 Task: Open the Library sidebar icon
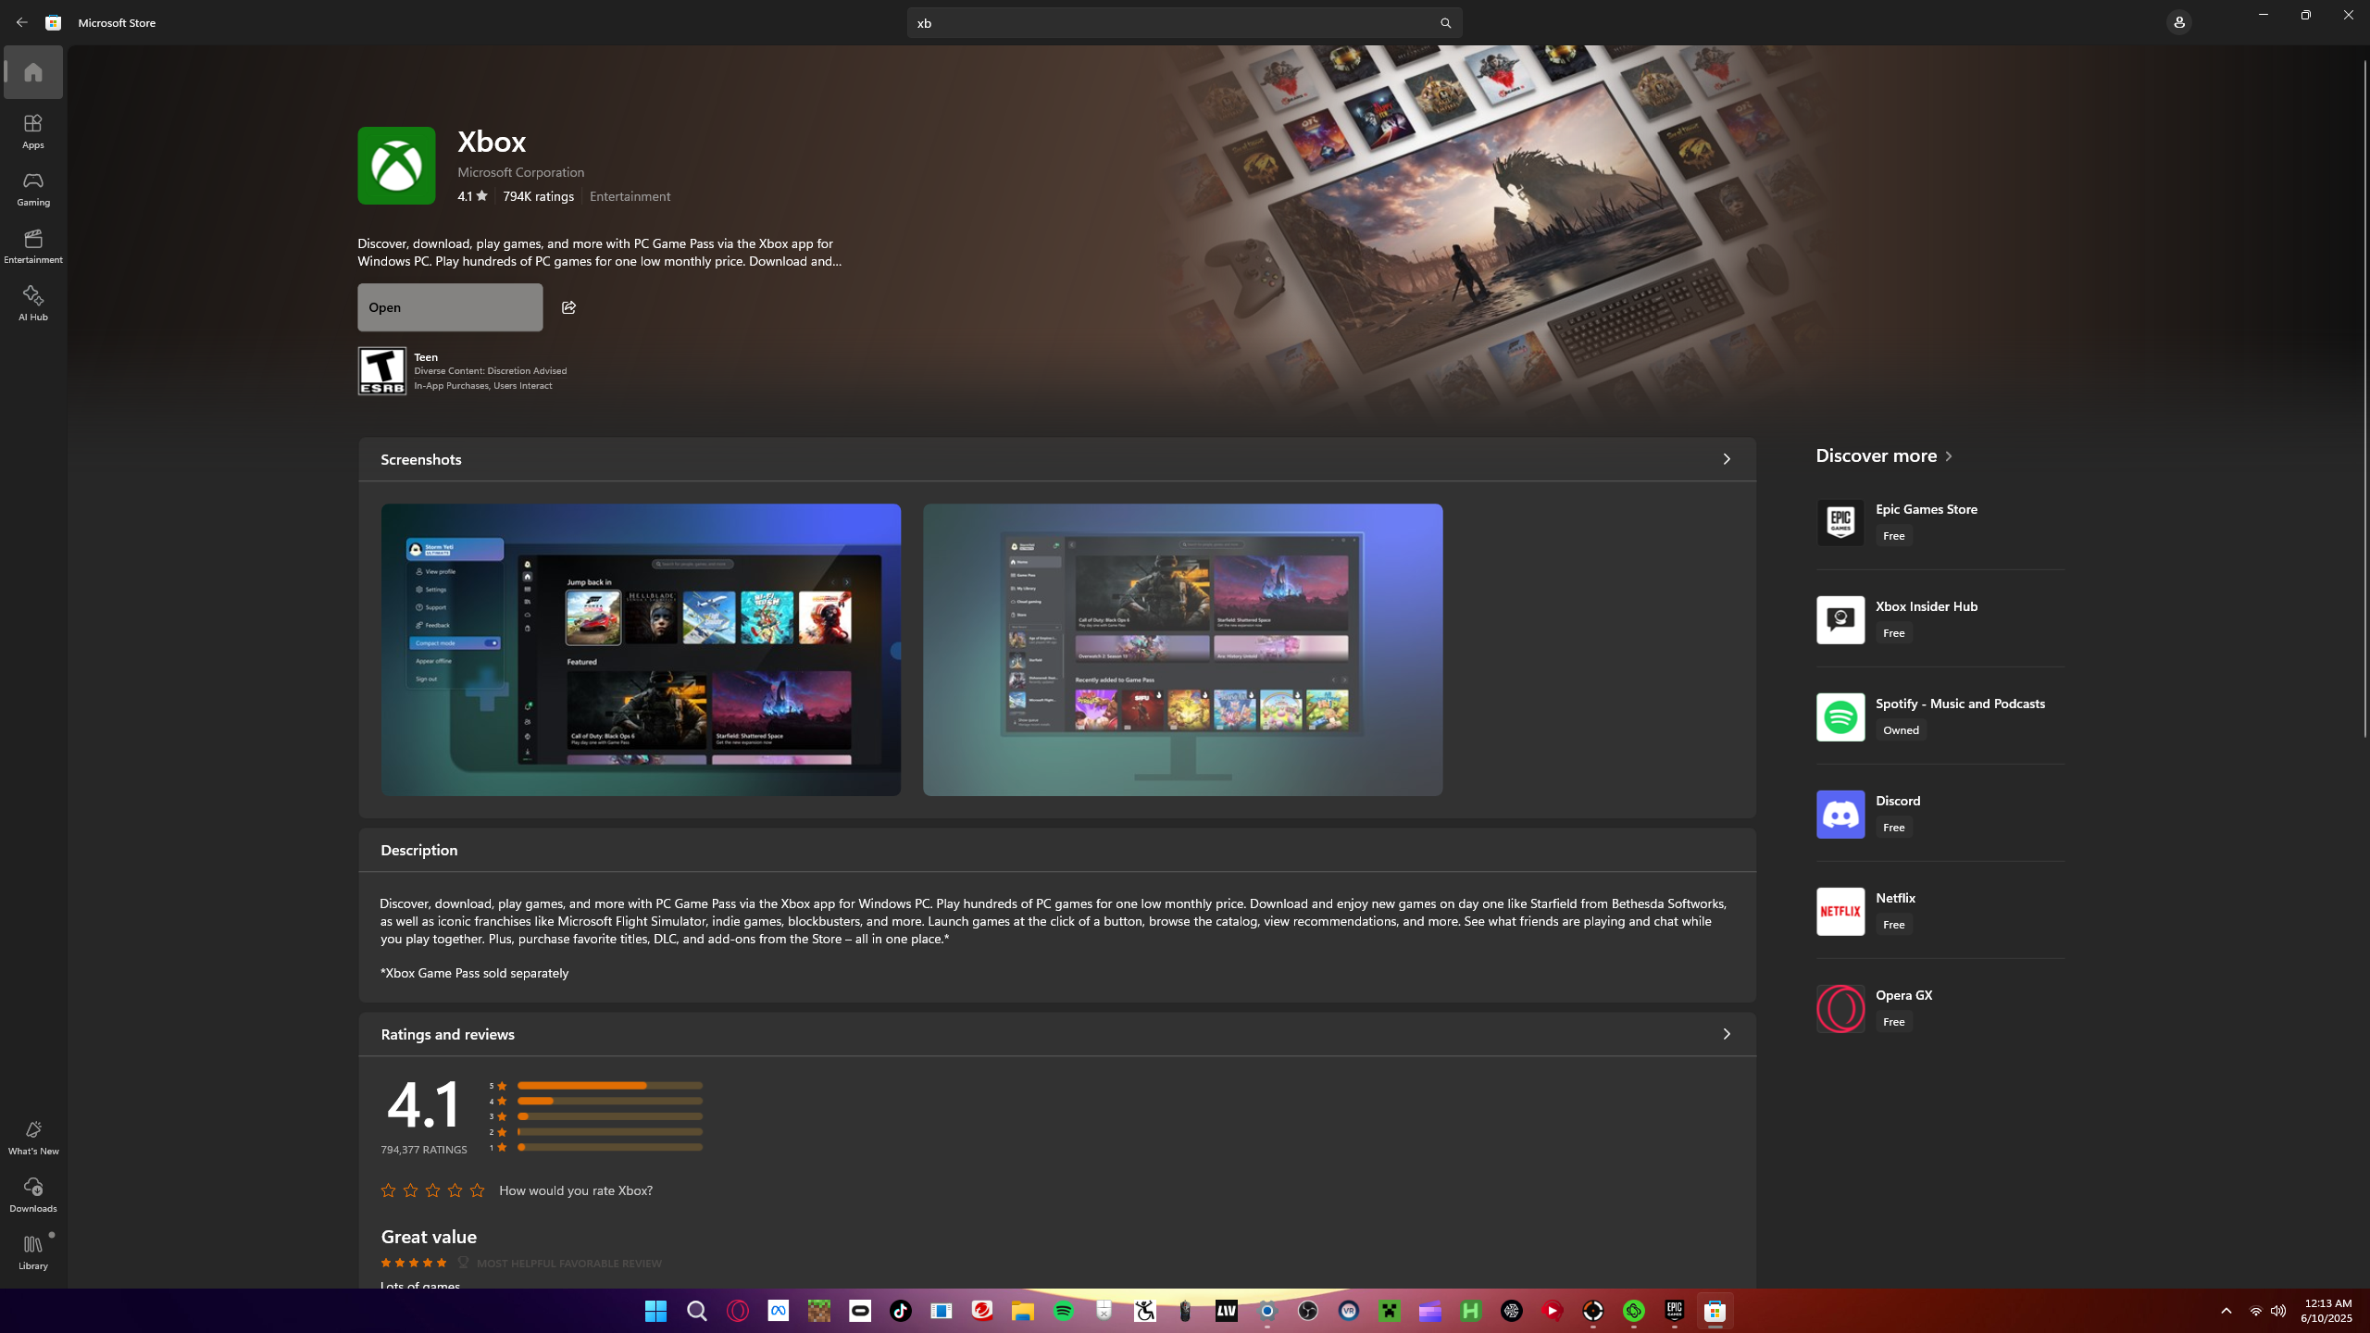click(33, 1252)
